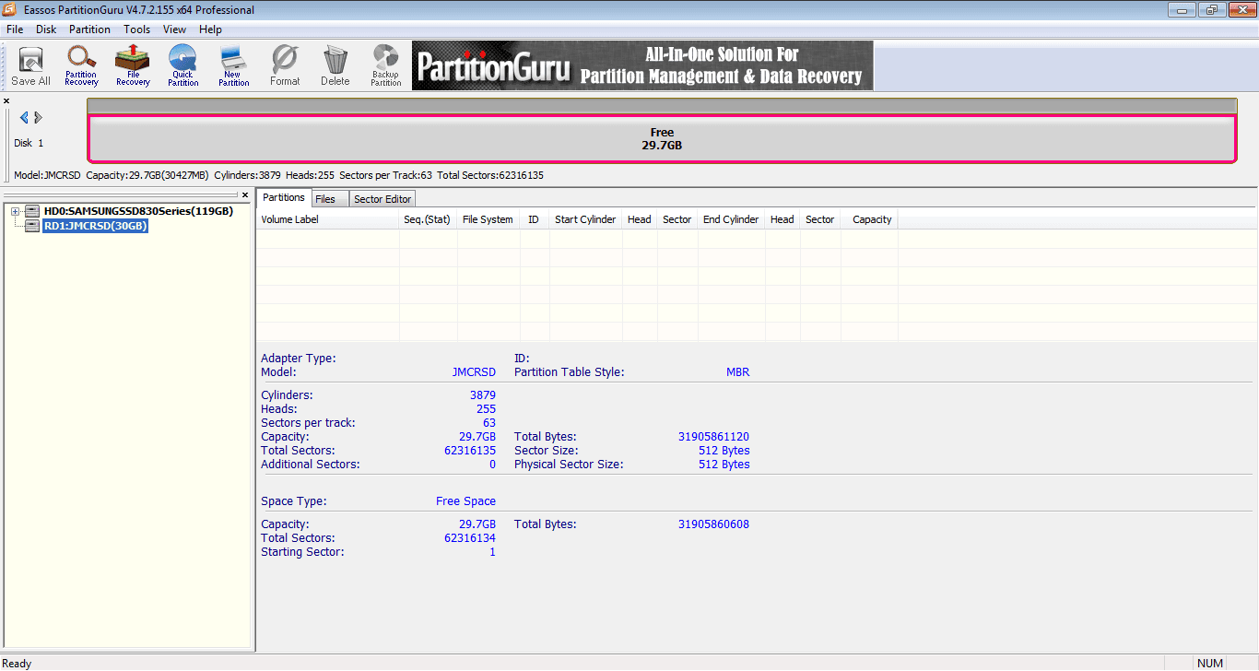Close the disk map panel
Viewport: 1259px width, 671px height.
[x=6, y=100]
